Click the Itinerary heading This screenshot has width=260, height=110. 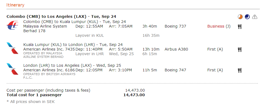(x=15, y=5)
